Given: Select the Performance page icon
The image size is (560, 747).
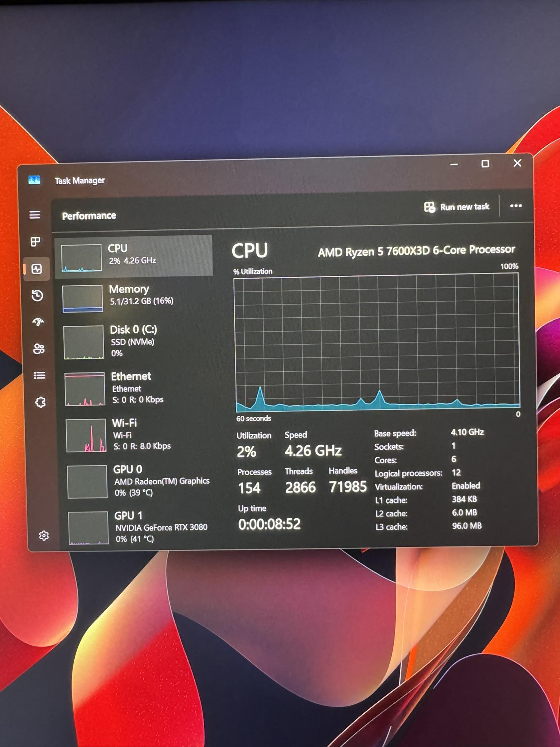Looking at the screenshot, I should pyautogui.click(x=36, y=269).
